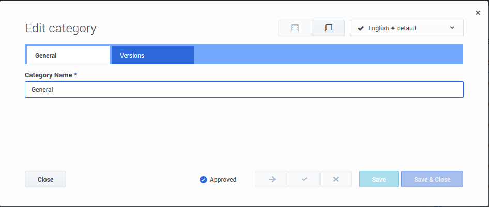
Task: Click the right-arrow workflow button
Action: click(x=272, y=179)
